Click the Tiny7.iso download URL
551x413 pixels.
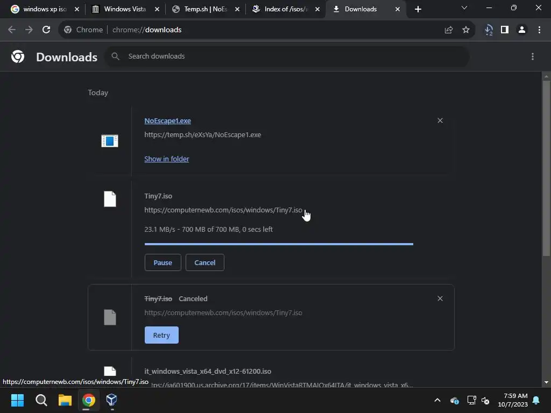click(x=223, y=210)
